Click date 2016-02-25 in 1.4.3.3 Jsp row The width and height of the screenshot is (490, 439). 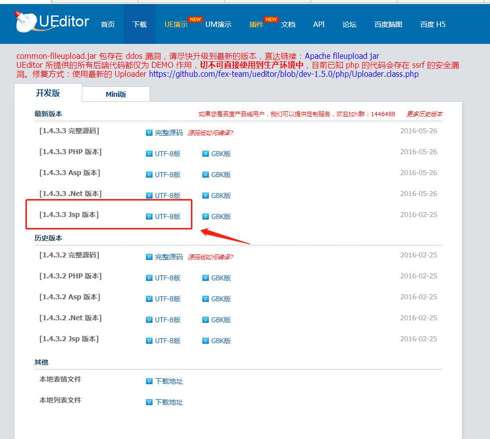tap(418, 215)
